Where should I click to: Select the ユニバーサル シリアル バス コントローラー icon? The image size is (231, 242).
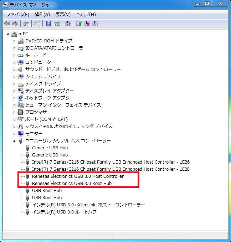point(21,141)
